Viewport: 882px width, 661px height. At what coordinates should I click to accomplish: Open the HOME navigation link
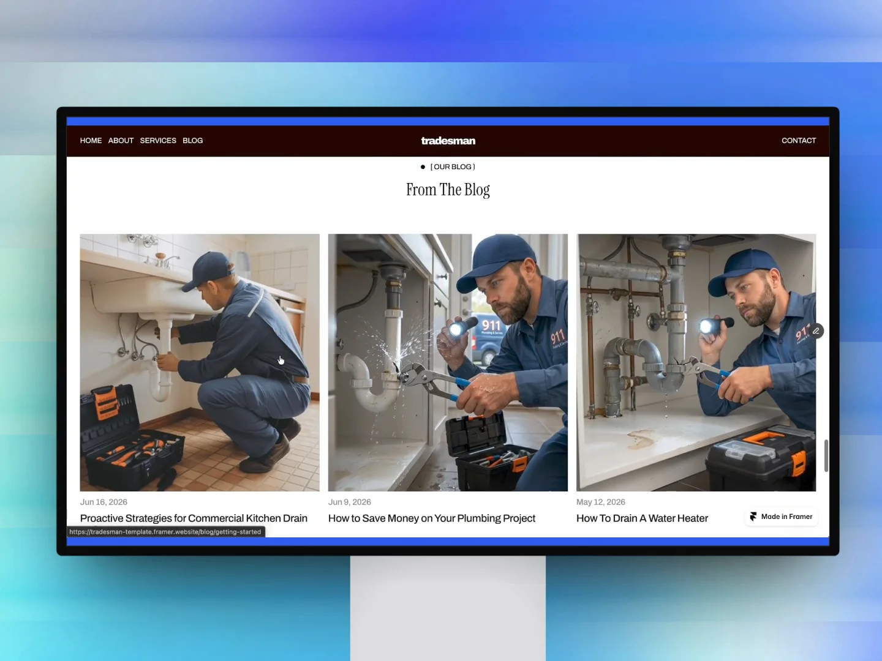click(x=91, y=141)
